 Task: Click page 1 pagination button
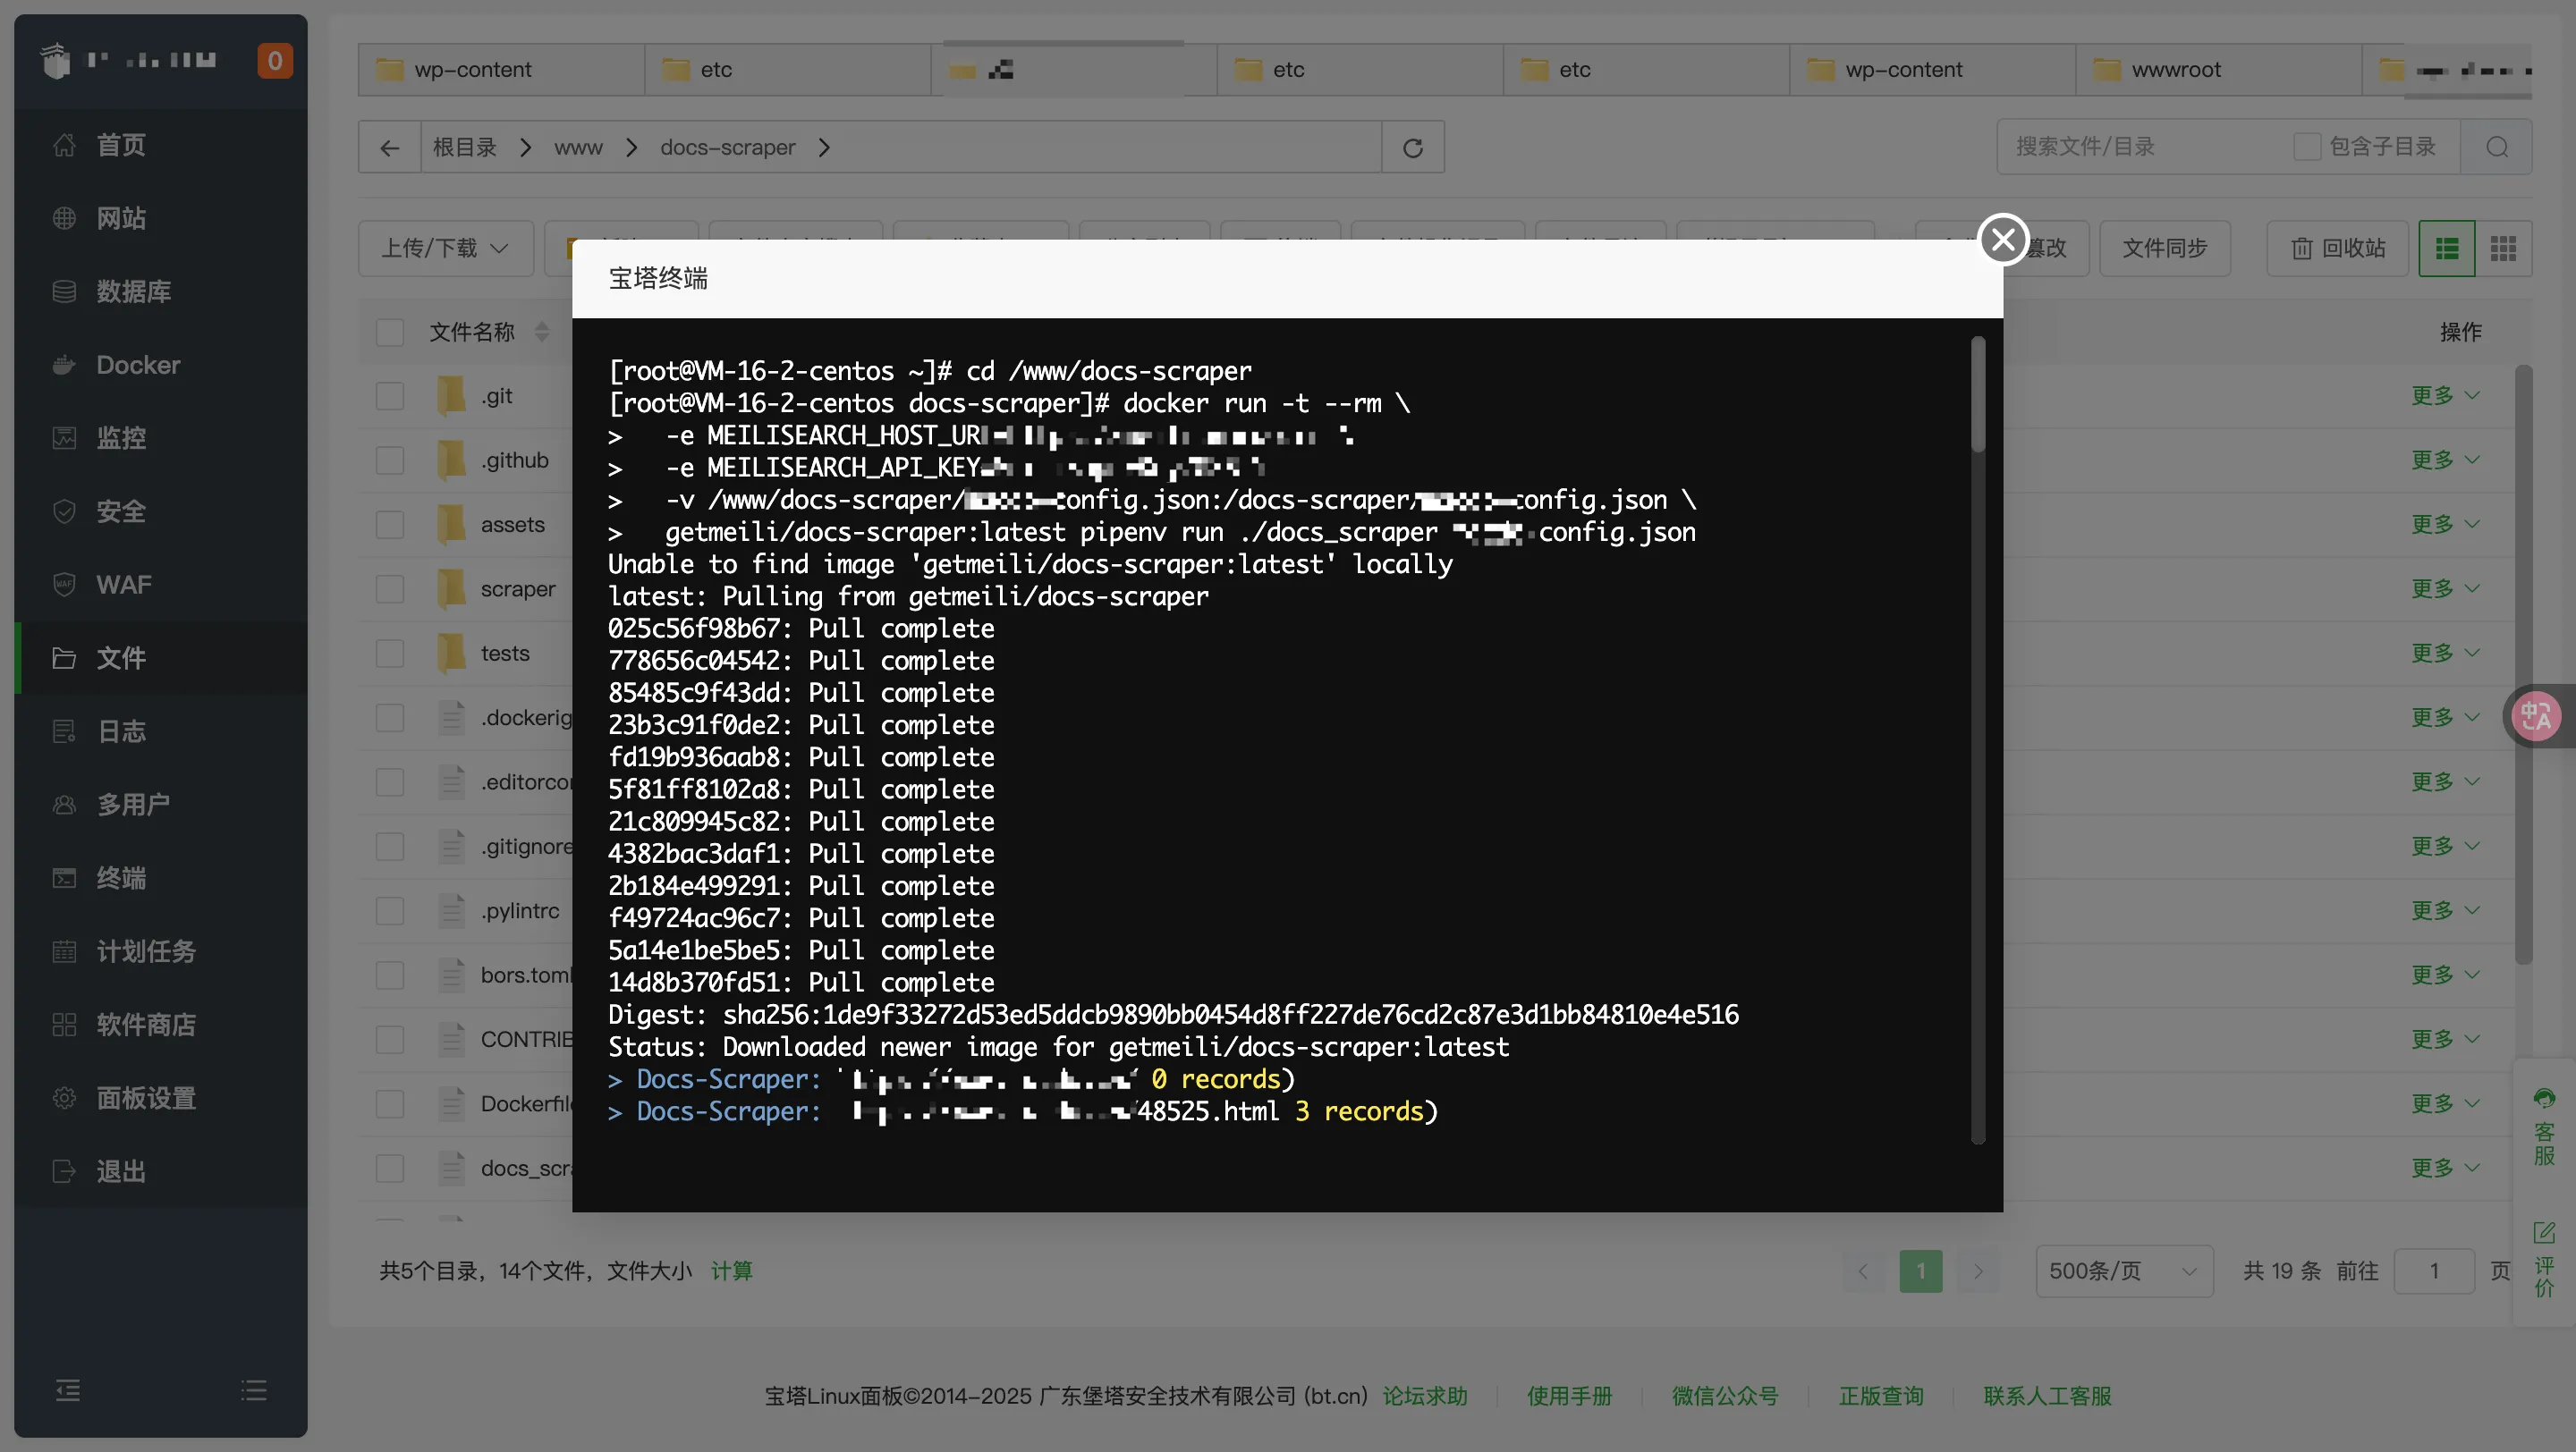point(1921,1271)
